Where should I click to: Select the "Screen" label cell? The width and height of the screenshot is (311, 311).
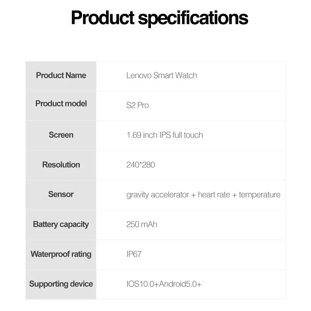[x=61, y=135]
